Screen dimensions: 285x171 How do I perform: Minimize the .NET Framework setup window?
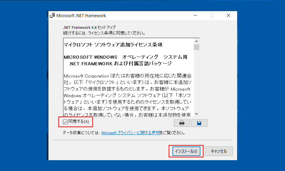[195, 16]
